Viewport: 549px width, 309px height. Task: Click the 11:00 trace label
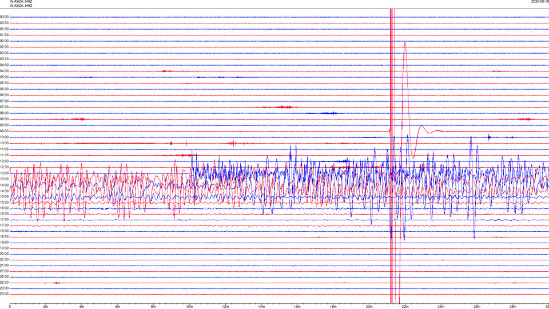tap(4, 149)
